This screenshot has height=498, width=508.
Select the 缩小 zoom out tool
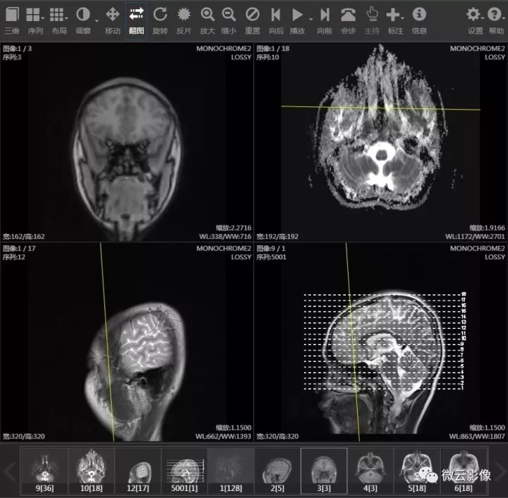[x=229, y=20]
